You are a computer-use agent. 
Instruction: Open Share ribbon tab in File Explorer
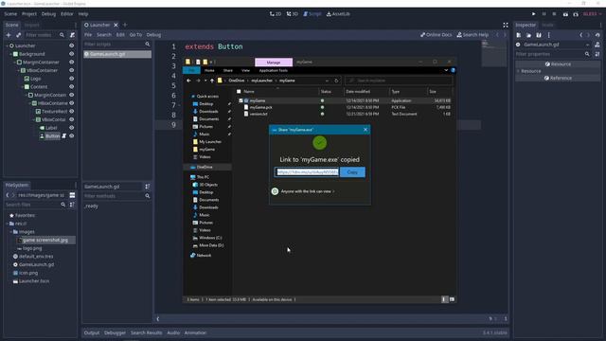228,70
